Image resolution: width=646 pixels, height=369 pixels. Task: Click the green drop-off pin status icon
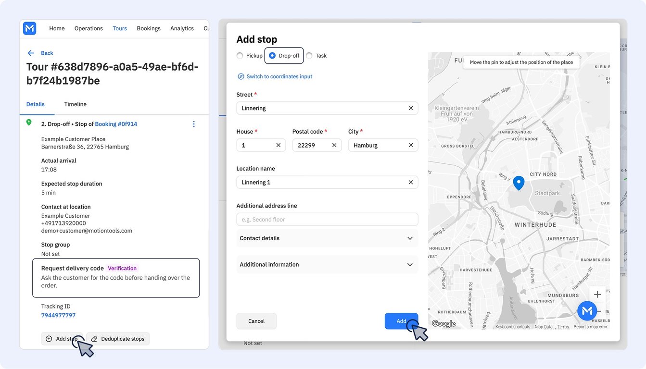click(29, 123)
